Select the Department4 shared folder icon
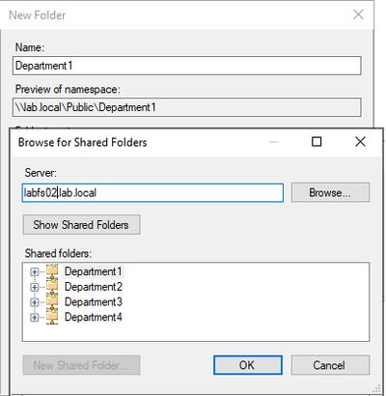Image resolution: width=386 pixels, height=396 pixels. click(x=52, y=317)
